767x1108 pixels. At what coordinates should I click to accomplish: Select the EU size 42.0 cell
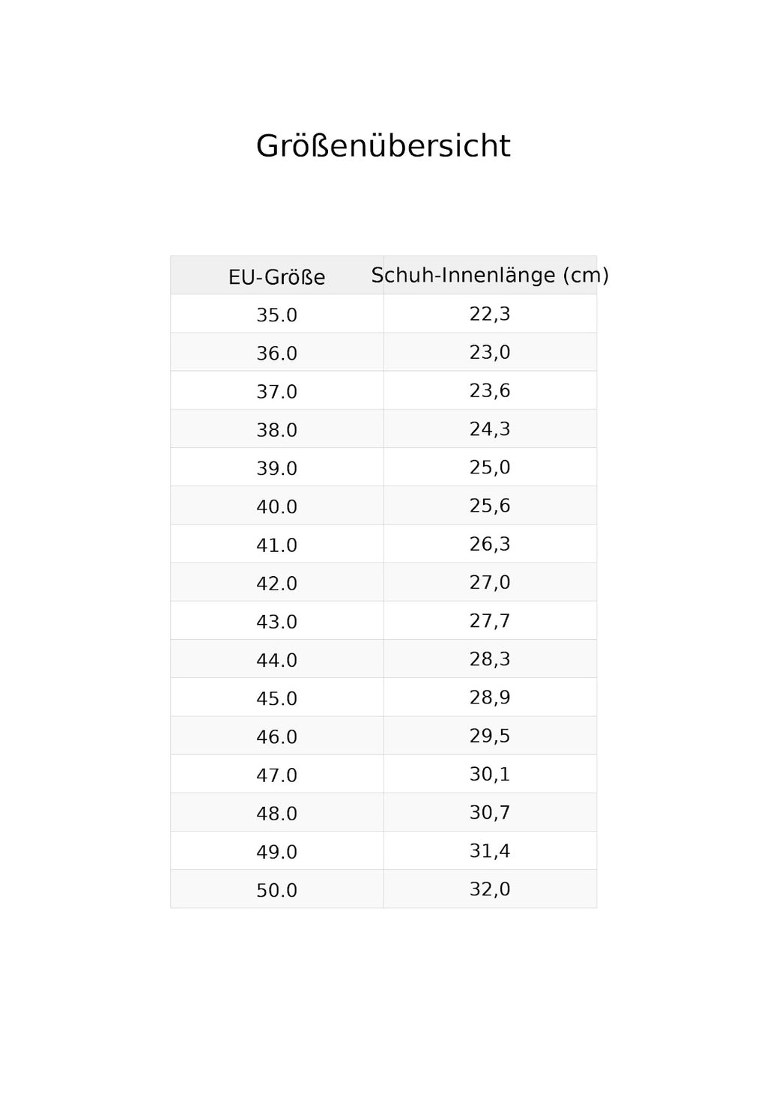[x=277, y=582]
